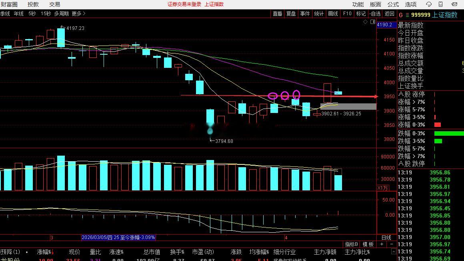The height and width of the screenshot is (261, 464).
Task: Click the diamond marker icon above chart
Action: pyautogui.click(x=366, y=22)
